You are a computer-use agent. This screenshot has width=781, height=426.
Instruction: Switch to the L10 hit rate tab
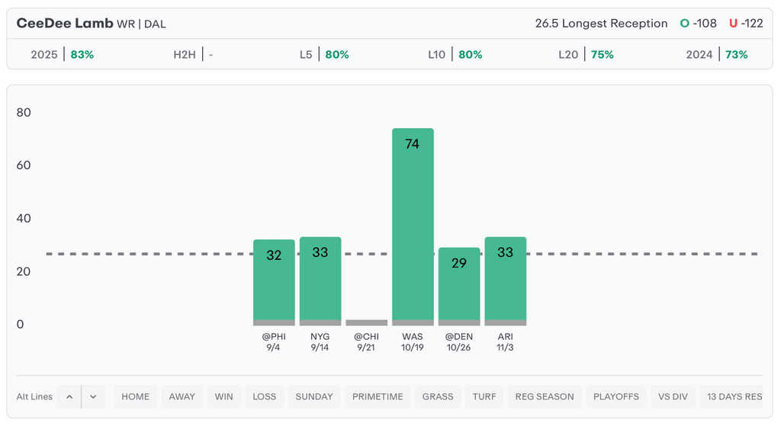tap(455, 55)
